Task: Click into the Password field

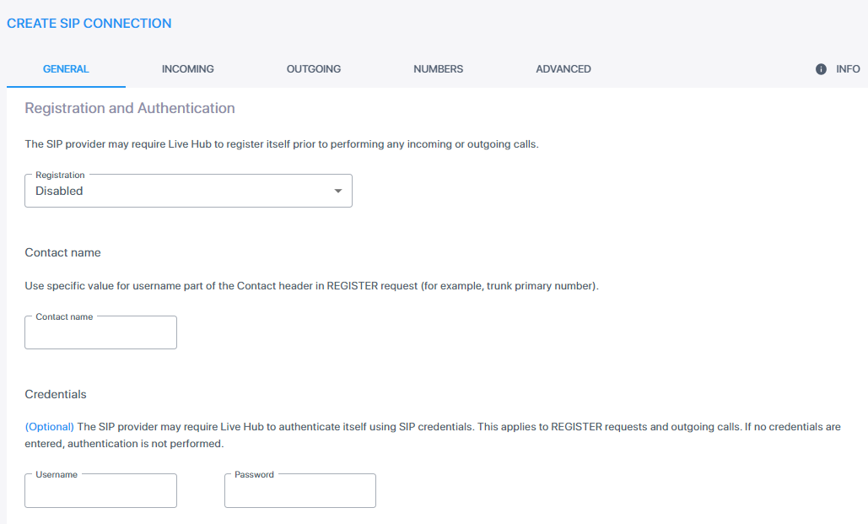Action: tap(300, 490)
